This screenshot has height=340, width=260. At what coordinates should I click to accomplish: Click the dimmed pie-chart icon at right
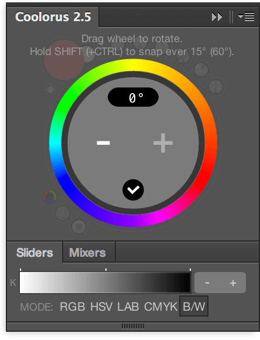[216, 87]
